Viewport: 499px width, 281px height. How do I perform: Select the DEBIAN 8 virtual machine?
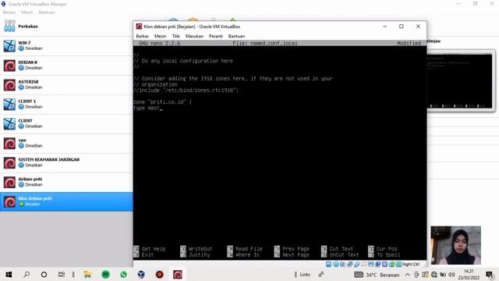click(66, 65)
